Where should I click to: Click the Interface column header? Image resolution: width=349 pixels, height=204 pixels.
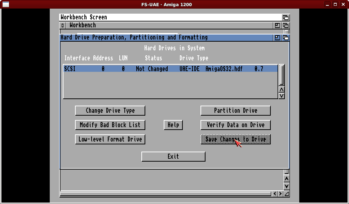click(x=77, y=58)
